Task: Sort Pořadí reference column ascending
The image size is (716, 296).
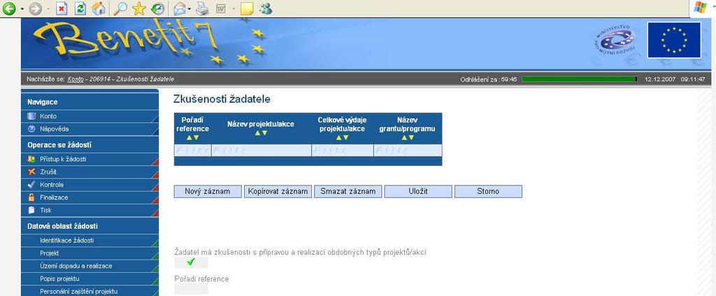Action: tap(189, 137)
